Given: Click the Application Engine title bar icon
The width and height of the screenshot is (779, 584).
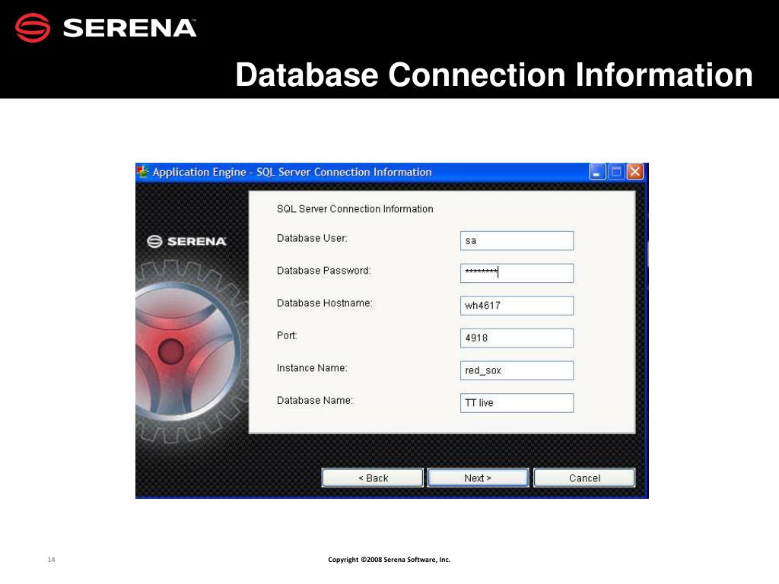Looking at the screenshot, I should tap(143, 172).
